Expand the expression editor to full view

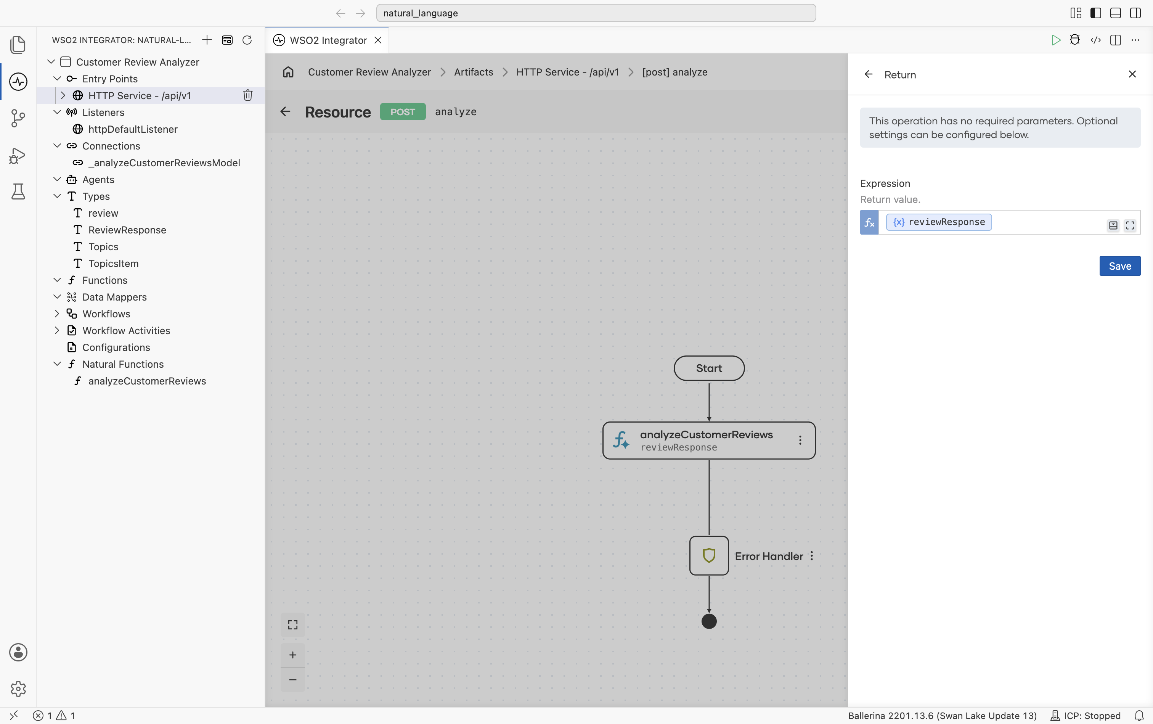1130,225
